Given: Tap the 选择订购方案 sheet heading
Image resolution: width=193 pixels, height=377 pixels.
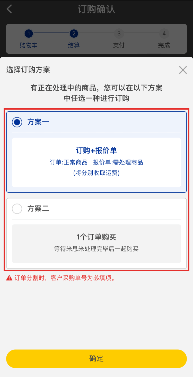Looking at the screenshot, I should [x=28, y=70].
